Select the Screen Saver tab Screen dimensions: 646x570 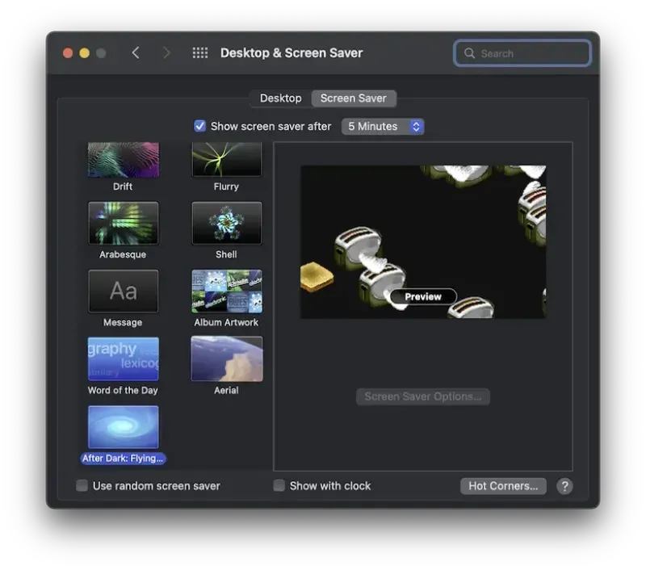[354, 98]
